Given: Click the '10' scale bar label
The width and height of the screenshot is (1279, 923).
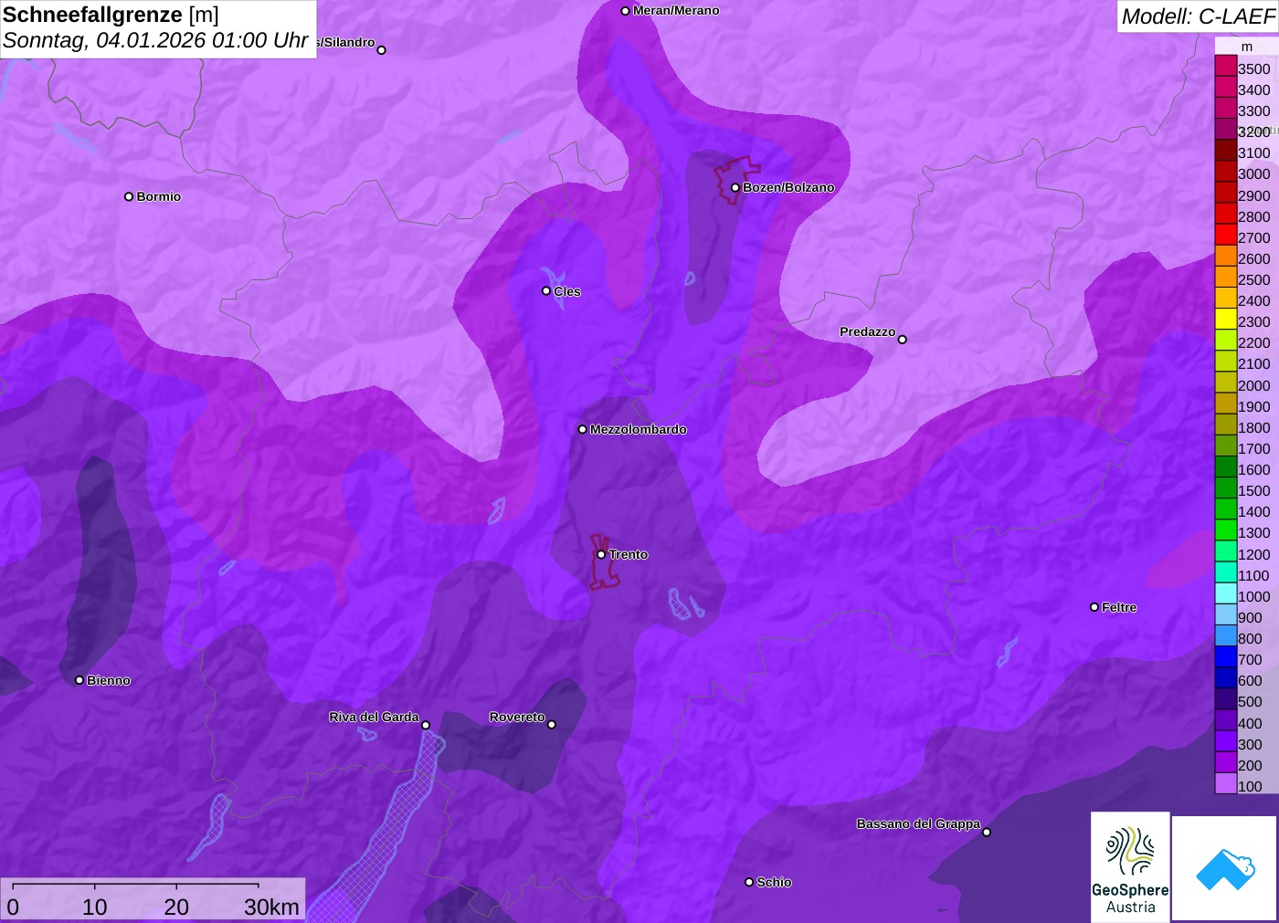Looking at the screenshot, I should (95, 907).
